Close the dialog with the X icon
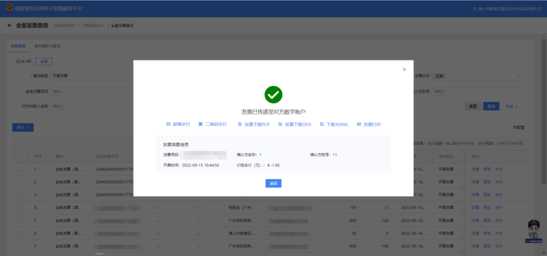Image resolution: width=547 pixels, height=256 pixels. (x=404, y=70)
